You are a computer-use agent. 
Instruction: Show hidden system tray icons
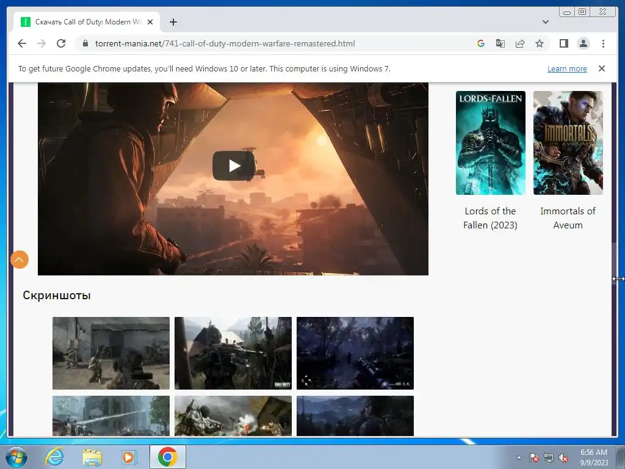click(519, 457)
